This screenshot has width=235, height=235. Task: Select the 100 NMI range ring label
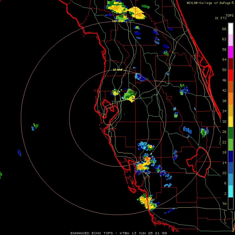118,21
